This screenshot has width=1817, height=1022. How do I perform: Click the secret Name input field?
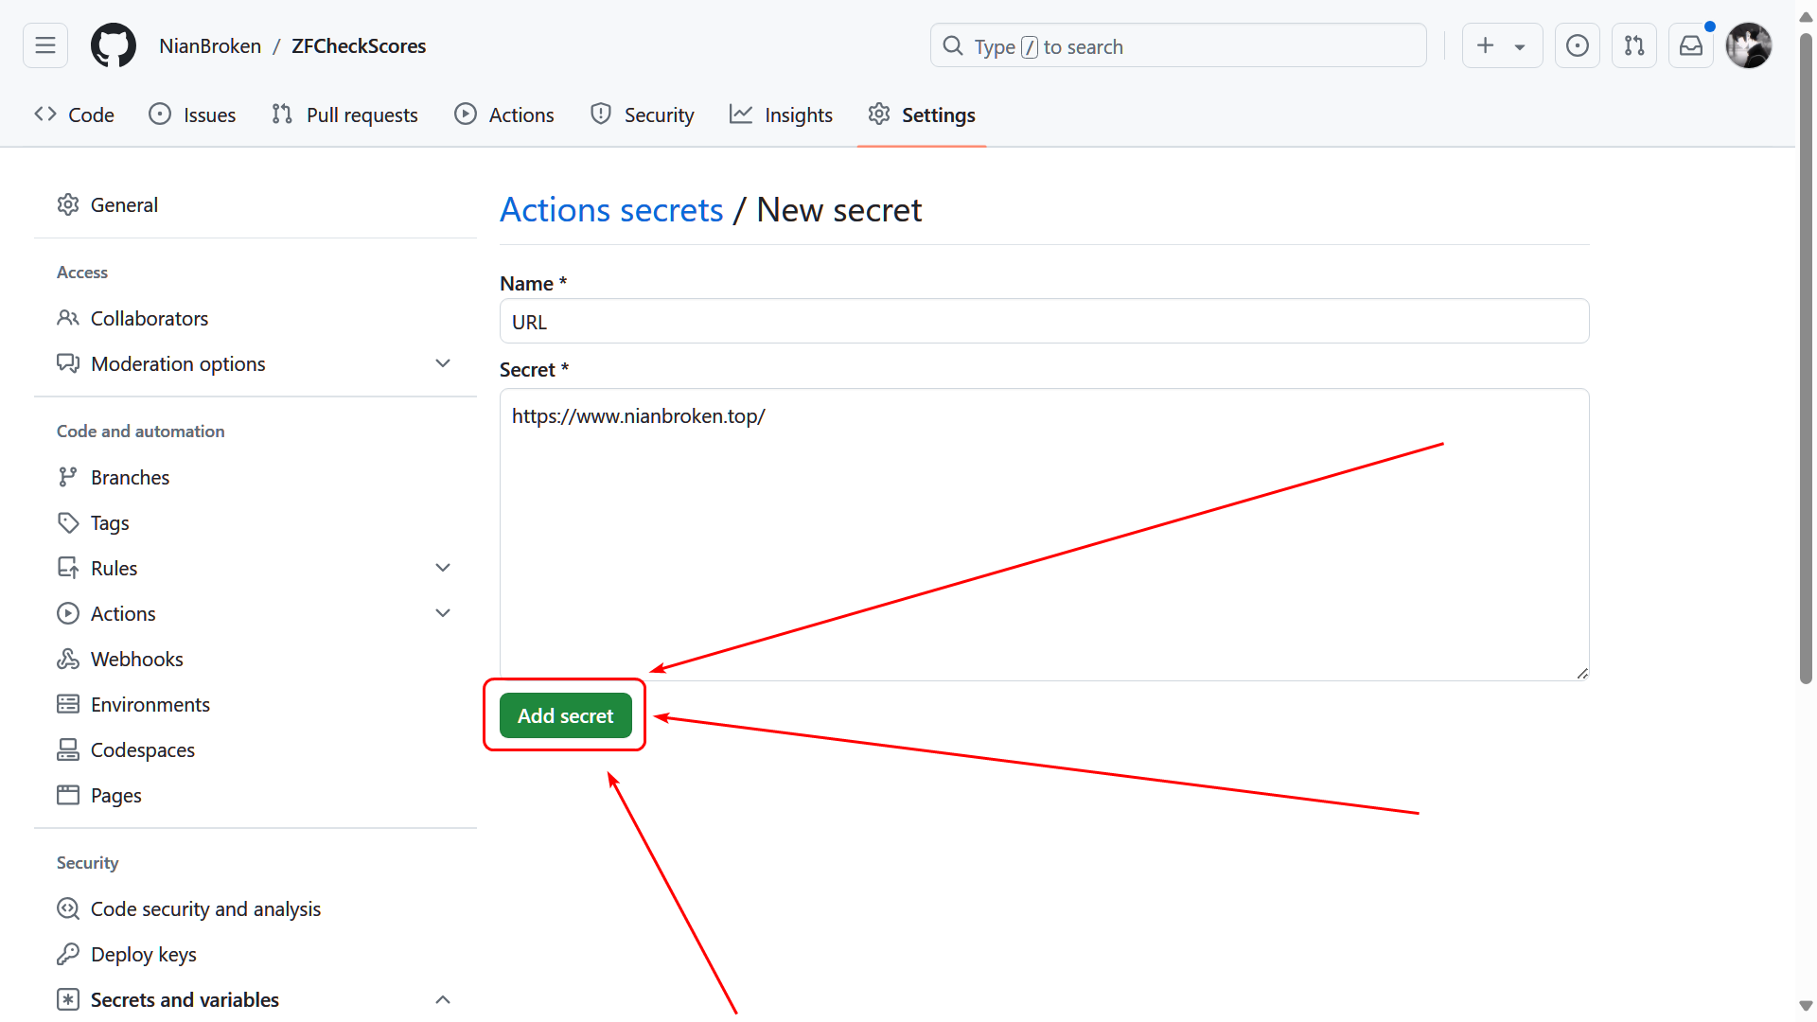click(1044, 322)
